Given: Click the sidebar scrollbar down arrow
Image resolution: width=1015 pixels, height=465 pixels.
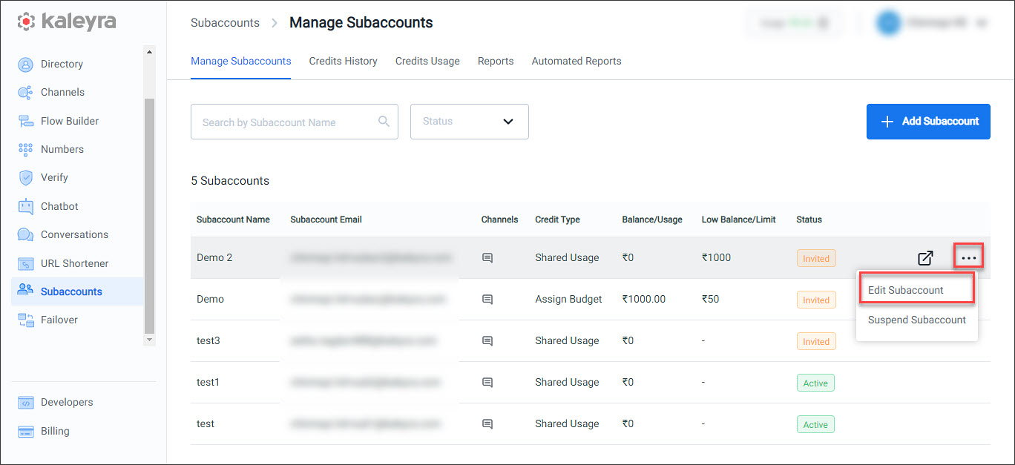Looking at the screenshot, I should point(149,340).
